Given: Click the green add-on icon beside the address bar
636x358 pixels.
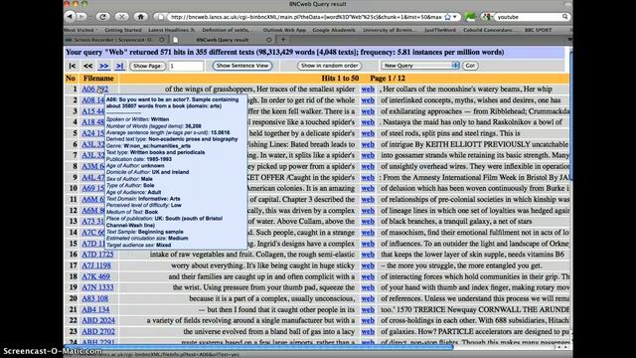Looking at the screenshot, I should [470, 17].
